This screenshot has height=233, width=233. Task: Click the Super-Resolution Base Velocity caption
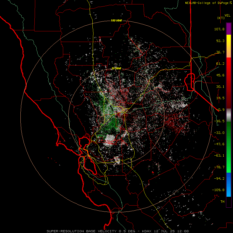(x=118, y=231)
